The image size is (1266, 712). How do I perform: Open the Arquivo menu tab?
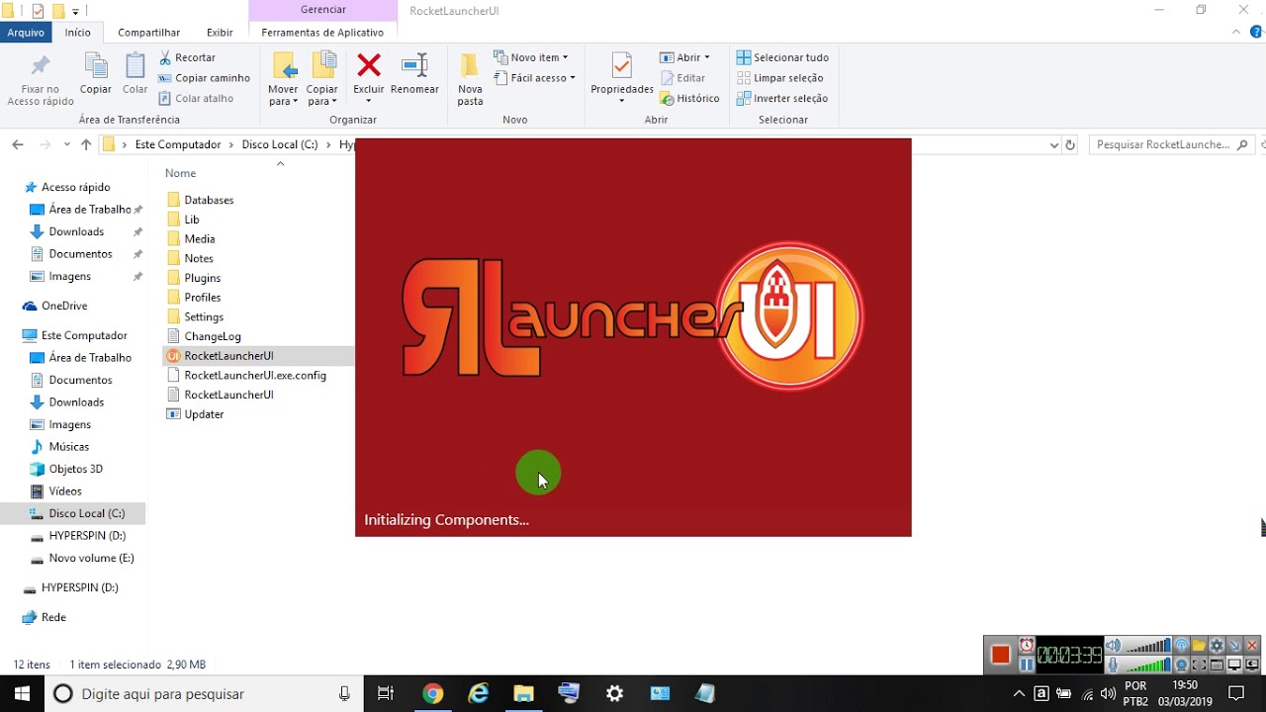(x=26, y=33)
